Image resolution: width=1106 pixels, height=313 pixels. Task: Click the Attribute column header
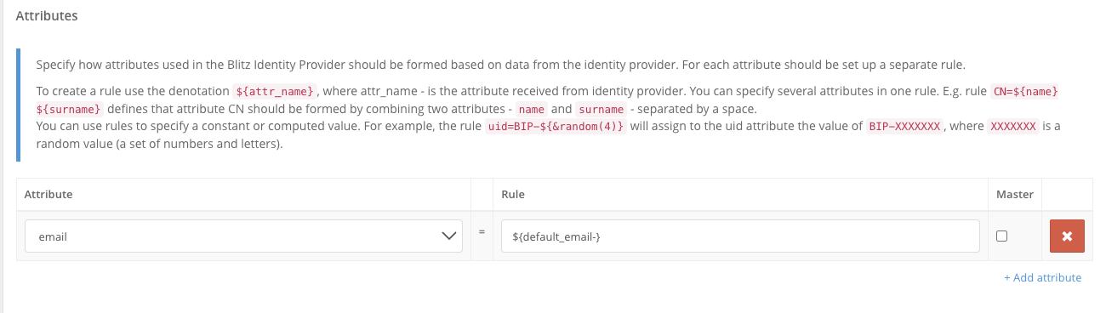[x=48, y=195]
